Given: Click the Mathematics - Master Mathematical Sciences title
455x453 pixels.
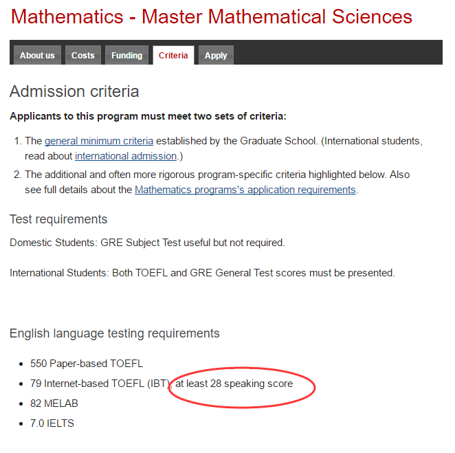Looking at the screenshot, I should (x=212, y=16).
